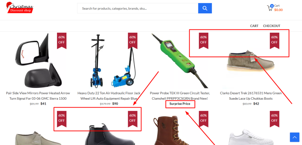Select the side view mirrors product image

point(38,61)
